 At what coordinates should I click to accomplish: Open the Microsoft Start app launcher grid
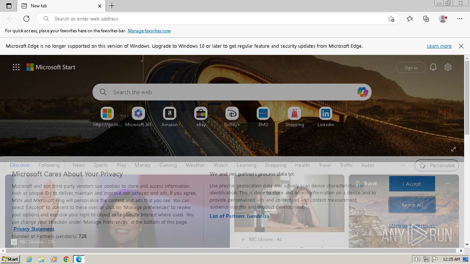click(16, 67)
